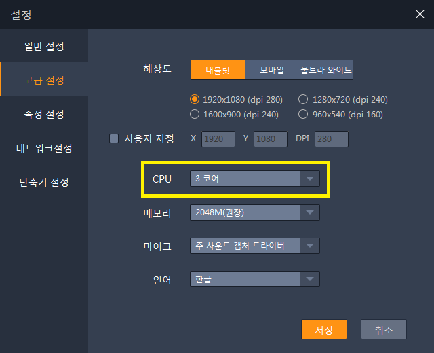This screenshot has height=353, width=434.
Task: Open CPU dropdown arrow
Action: pos(310,179)
